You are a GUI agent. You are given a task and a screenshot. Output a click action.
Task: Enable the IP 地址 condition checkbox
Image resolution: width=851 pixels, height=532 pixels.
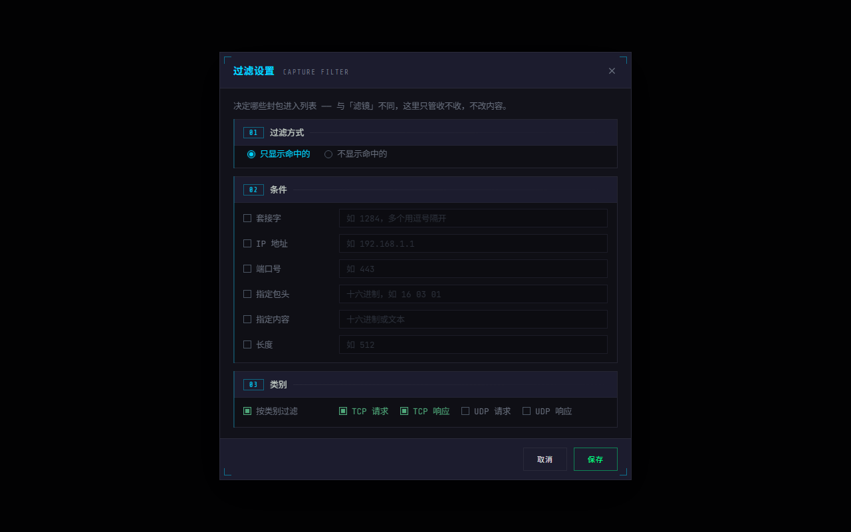[247, 243]
